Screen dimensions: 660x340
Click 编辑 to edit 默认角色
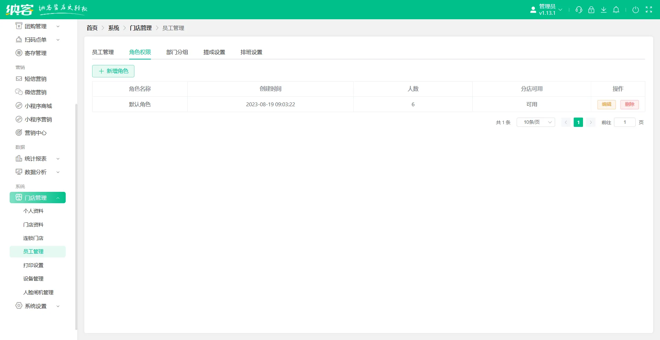pyautogui.click(x=606, y=104)
